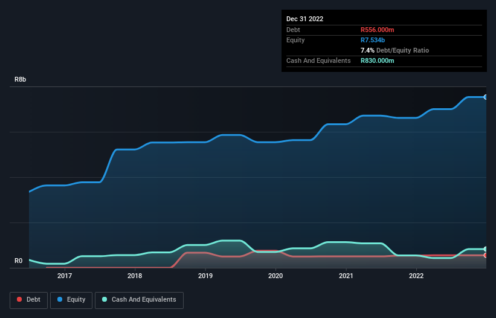Select the Debt endpoint marker on chart
The image size is (496, 318).
486,255
